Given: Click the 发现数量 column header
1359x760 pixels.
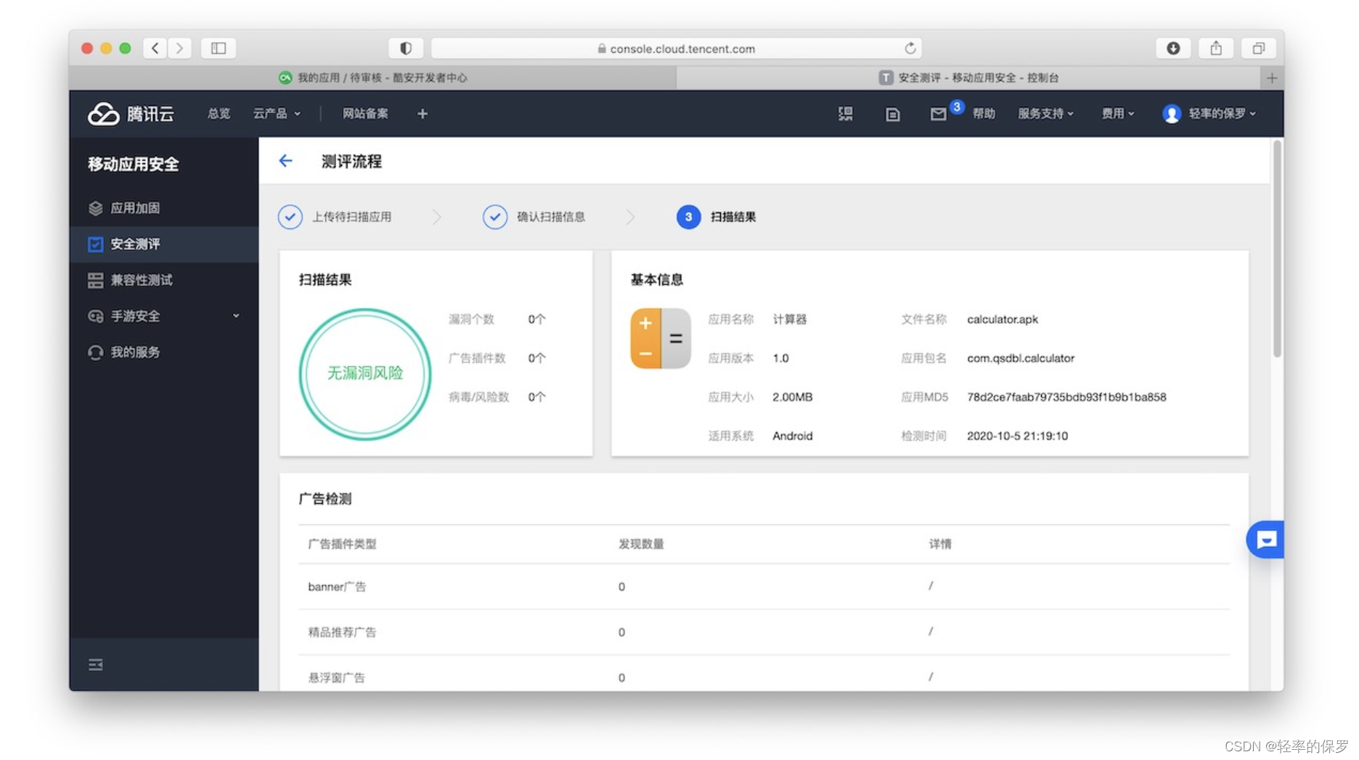Looking at the screenshot, I should (641, 544).
